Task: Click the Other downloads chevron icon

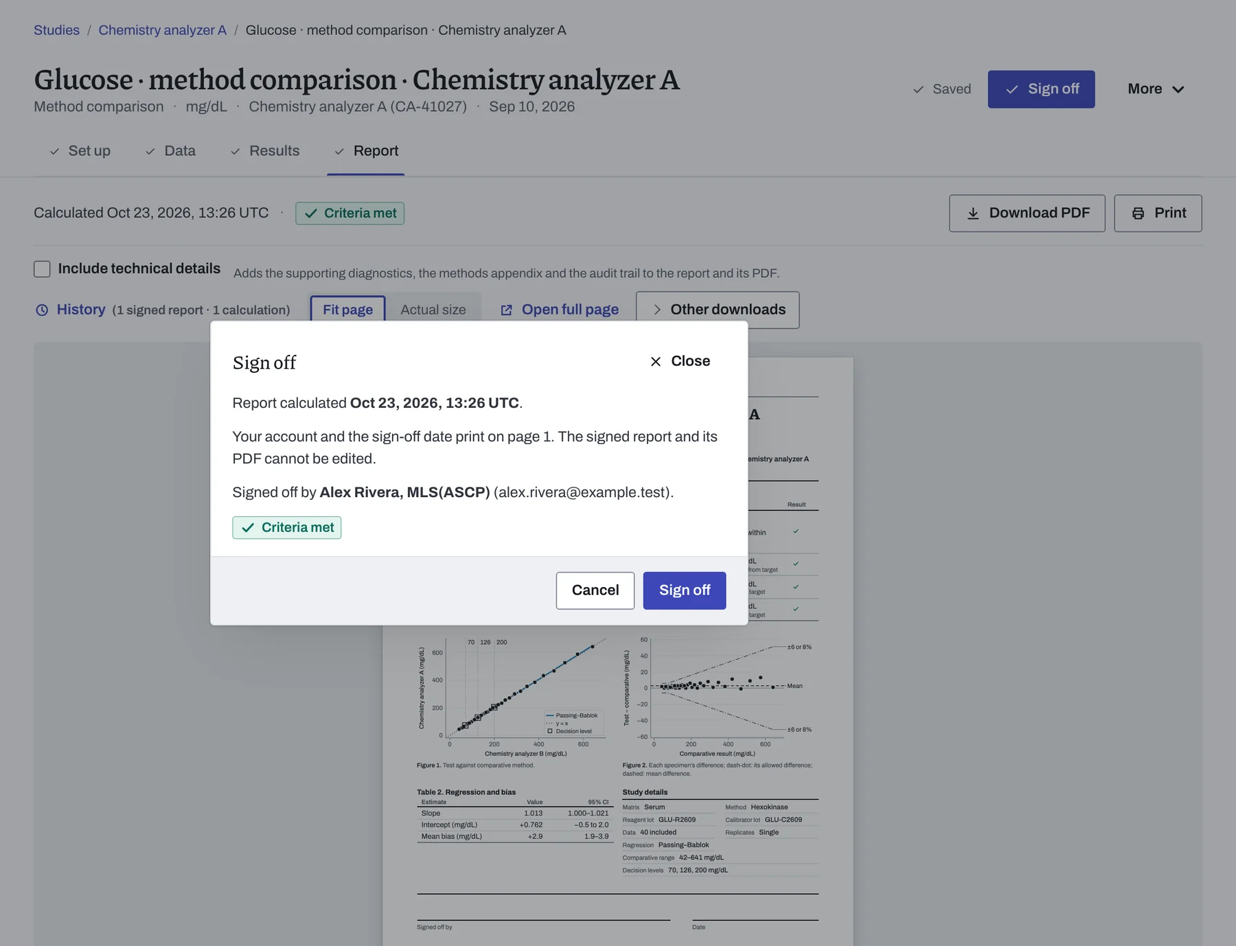Action: (656, 310)
